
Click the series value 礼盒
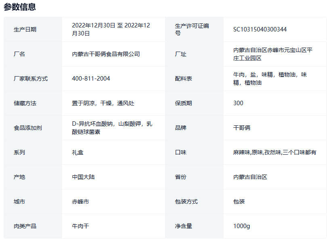click(78, 152)
